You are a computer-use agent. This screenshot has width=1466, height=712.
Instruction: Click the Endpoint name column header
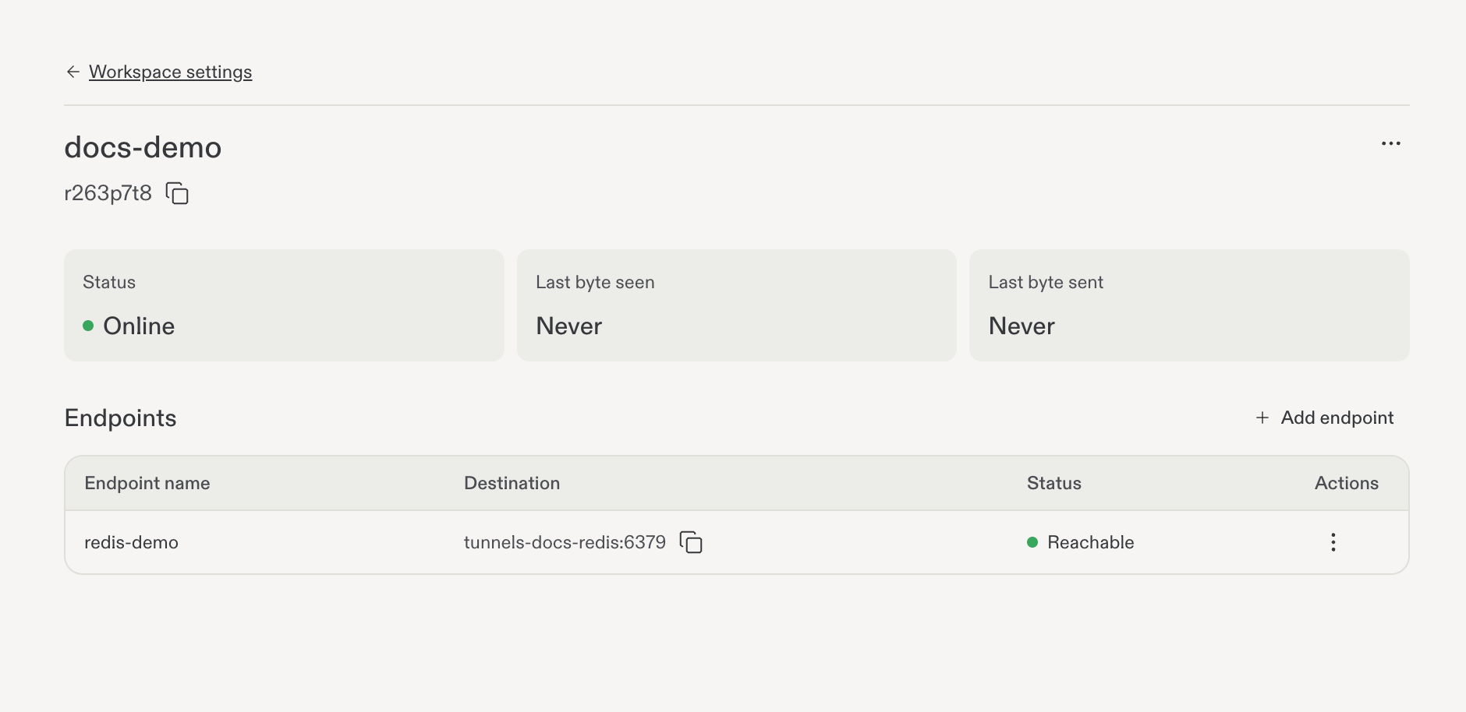tap(147, 483)
